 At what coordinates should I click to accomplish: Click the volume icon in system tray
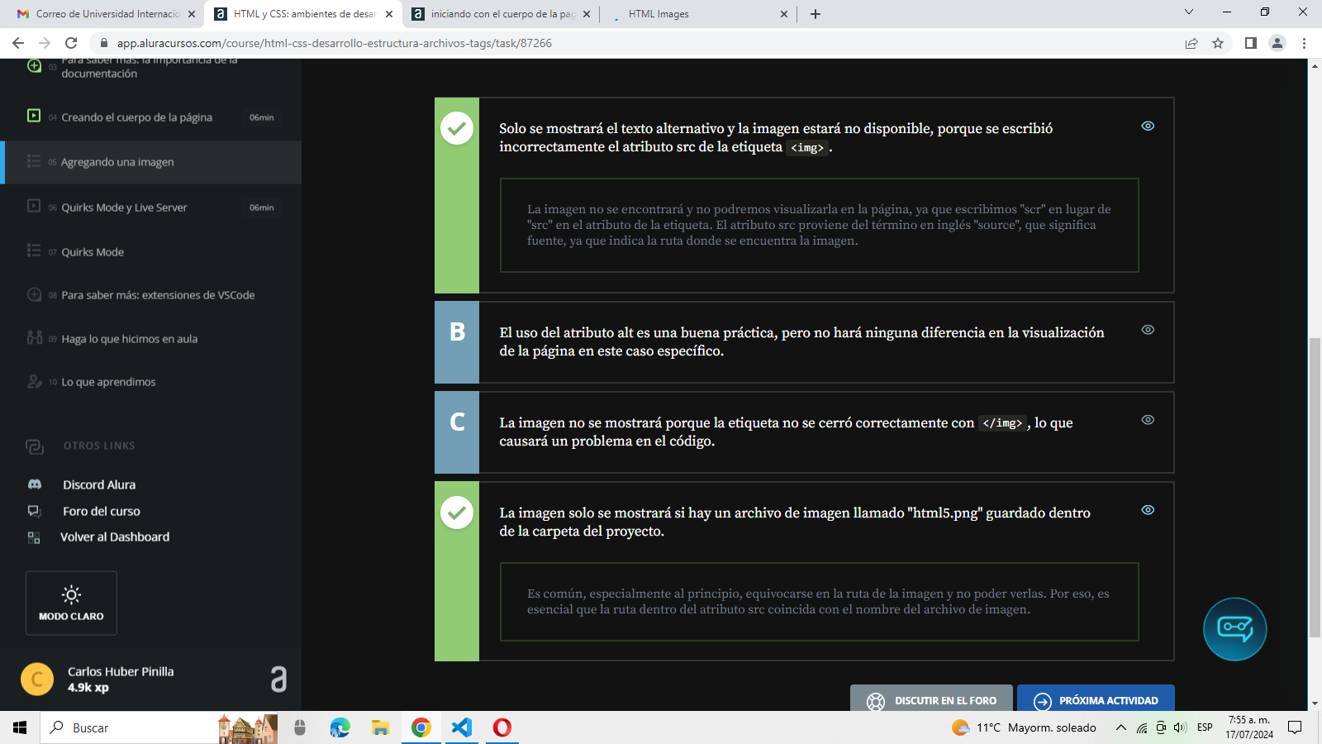1180,727
